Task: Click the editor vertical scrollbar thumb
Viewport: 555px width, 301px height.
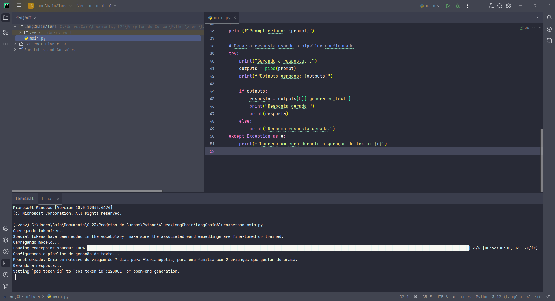Action: coord(542,160)
